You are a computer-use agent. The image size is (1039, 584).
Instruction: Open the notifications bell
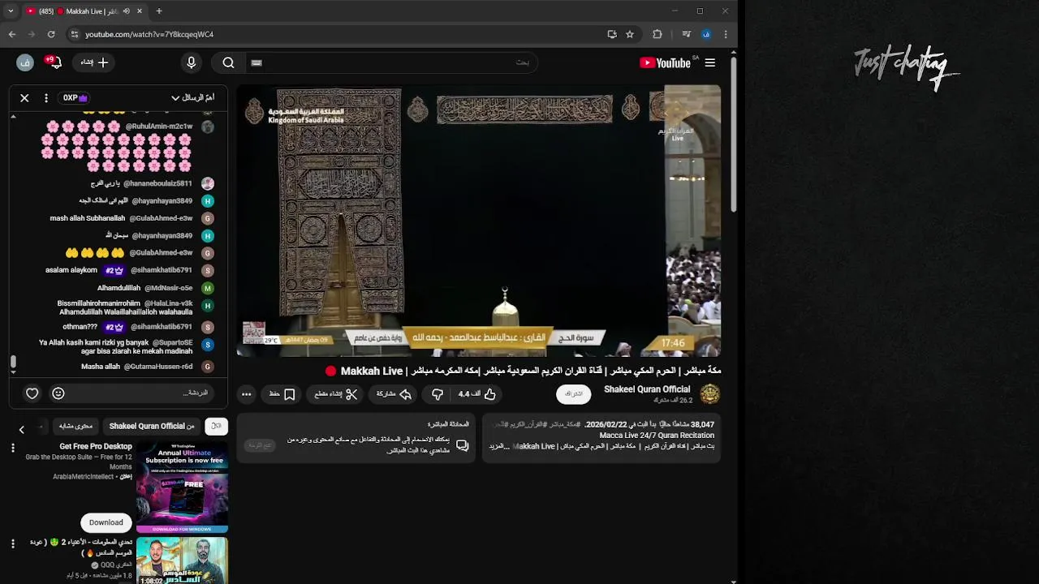click(54, 62)
